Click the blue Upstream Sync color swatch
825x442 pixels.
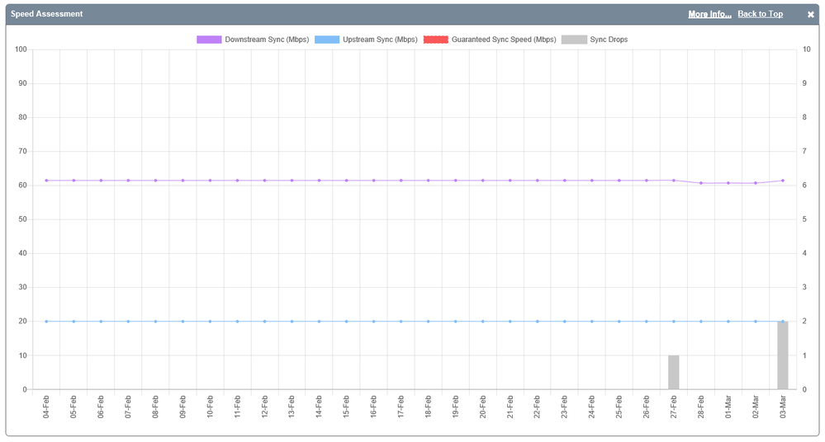tap(327, 40)
